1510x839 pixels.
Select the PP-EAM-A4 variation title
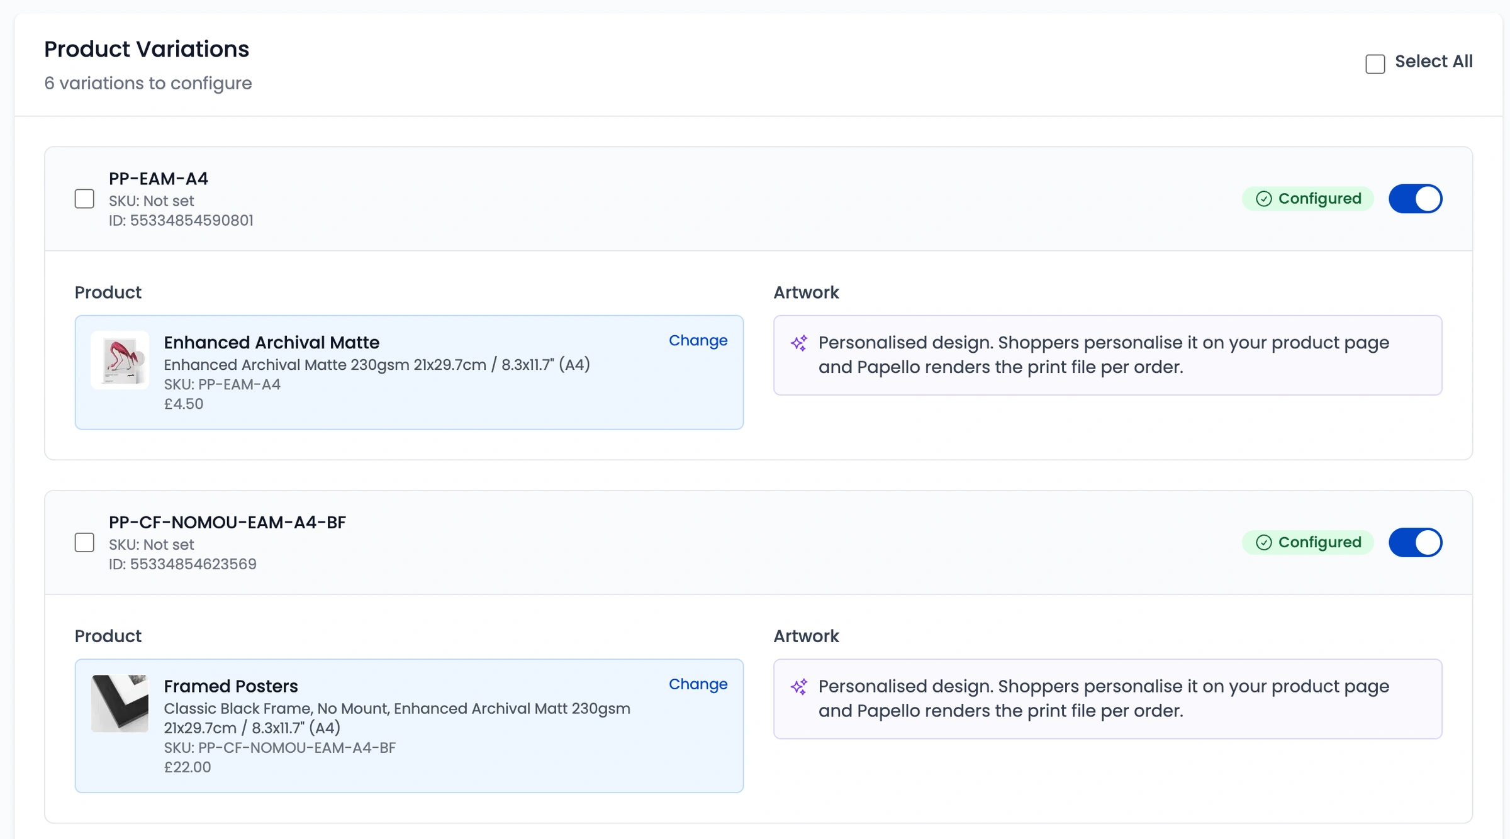pos(159,179)
